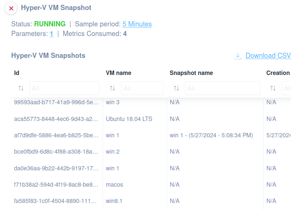Focus the Id filter input field
Screen dimensions: 300x213
tap(64, 88)
